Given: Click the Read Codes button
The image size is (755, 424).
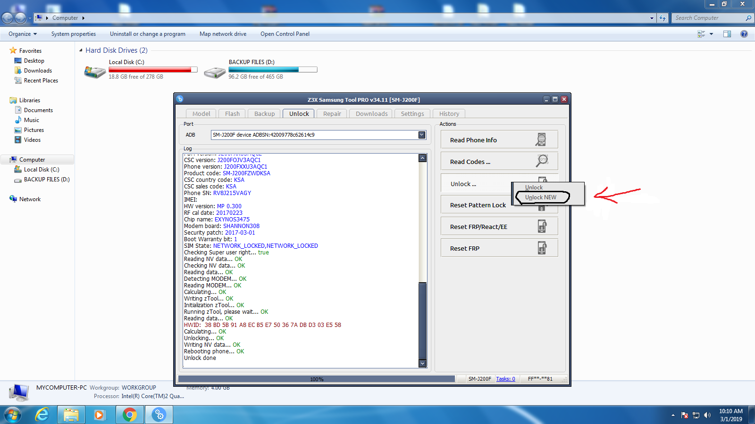Looking at the screenshot, I should pos(499,161).
